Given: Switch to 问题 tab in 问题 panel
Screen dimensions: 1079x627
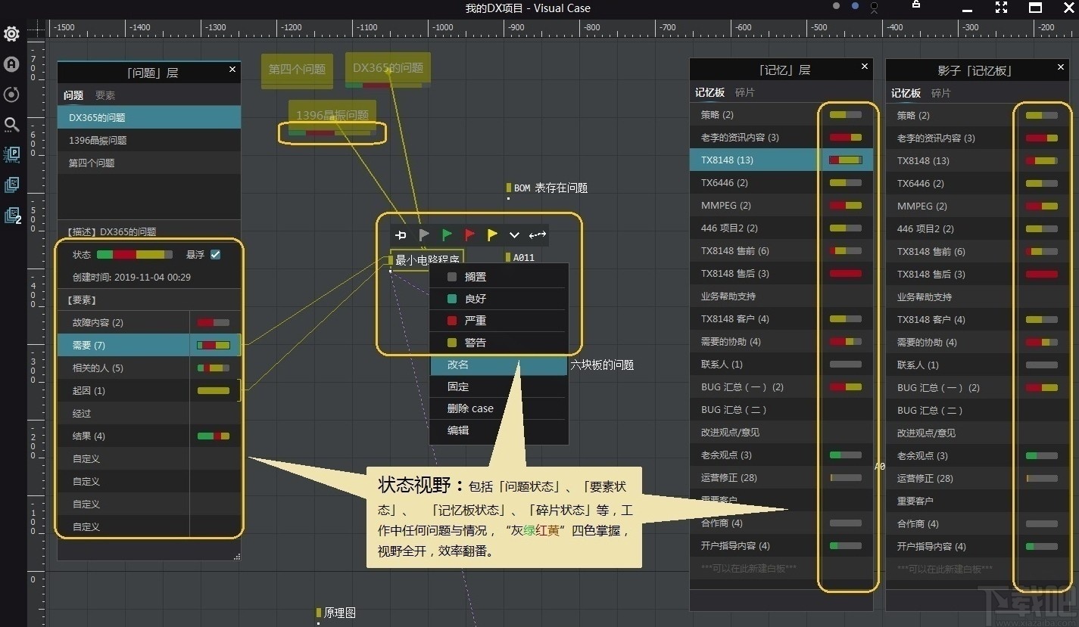Looking at the screenshot, I should (x=73, y=95).
